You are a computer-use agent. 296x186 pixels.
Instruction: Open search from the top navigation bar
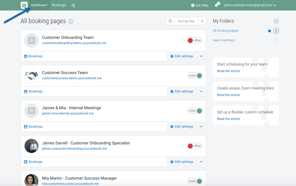point(73,6)
